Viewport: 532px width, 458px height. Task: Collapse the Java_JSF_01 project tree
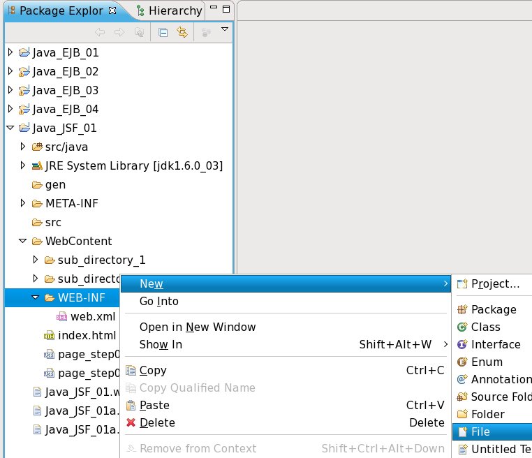click(10, 128)
